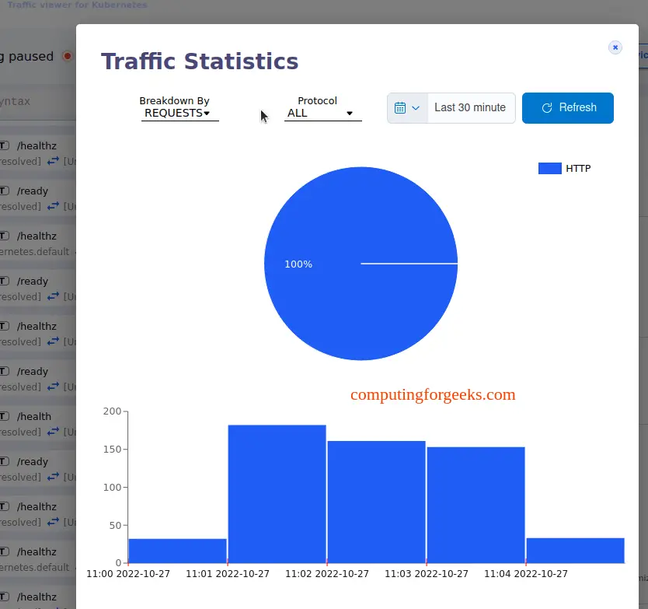Click the 11:04 histogram bar
The height and width of the screenshot is (609, 648).
[x=575, y=551]
